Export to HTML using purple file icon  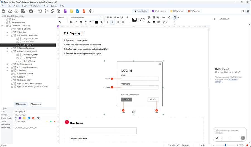pos(65,11)
